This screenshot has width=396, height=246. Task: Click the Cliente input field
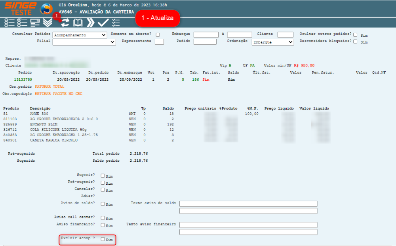285,35
